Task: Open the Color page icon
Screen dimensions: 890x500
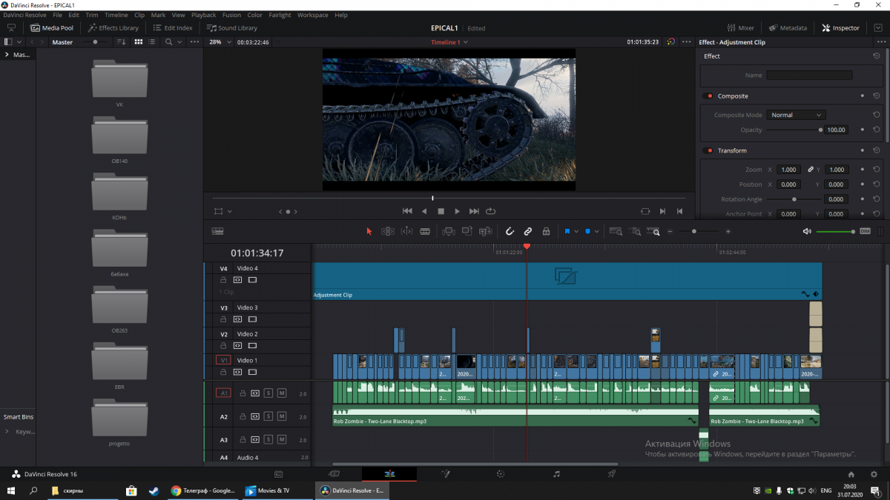Action: coord(501,474)
